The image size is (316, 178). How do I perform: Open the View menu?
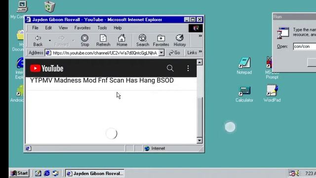point(63,28)
